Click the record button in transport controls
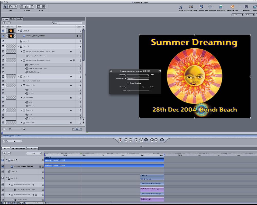 [121, 140]
